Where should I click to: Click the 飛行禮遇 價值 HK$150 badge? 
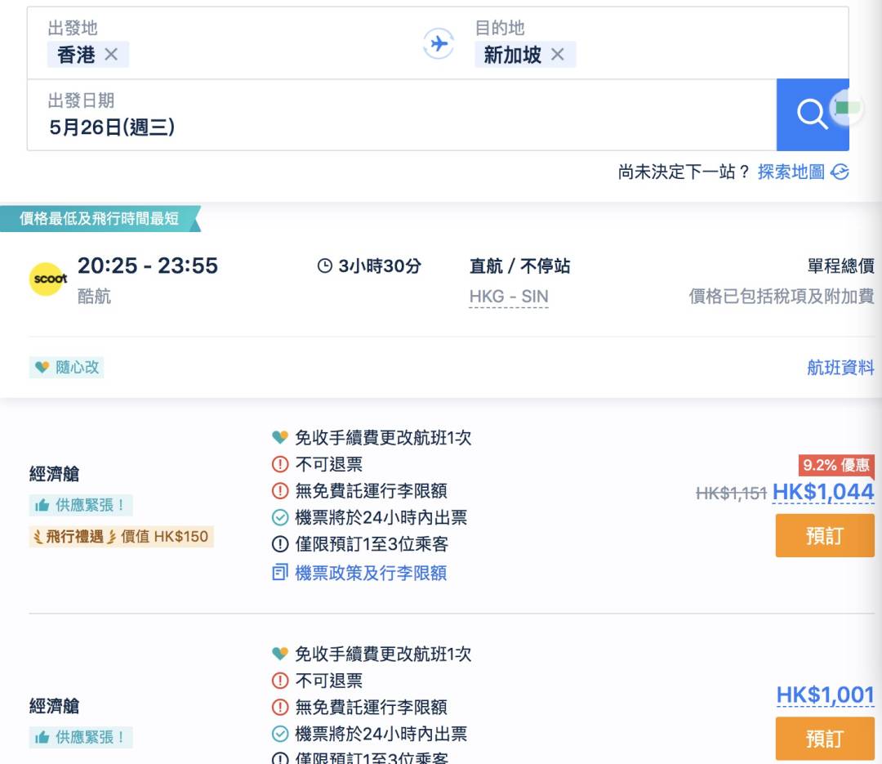coord(121,537)
